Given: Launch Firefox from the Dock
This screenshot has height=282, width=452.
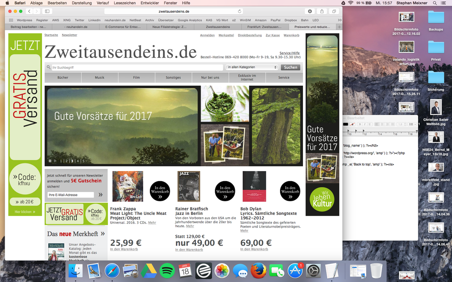Looking at the screenshot, I should (258, 271).
